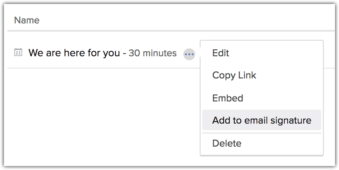Image resolution: width=339 pixels, height=170 pixels.
Task: Copy the meeting link for this row
Action: [x=234, y=76]
